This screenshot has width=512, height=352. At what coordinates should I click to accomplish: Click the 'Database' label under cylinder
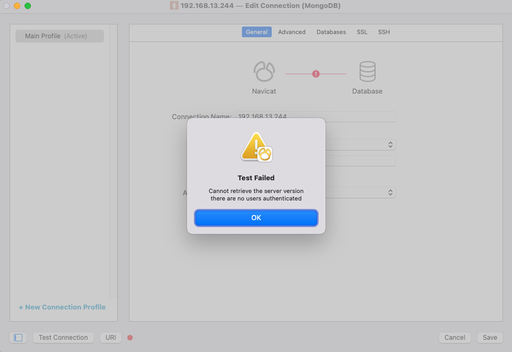tap(367, 91)
